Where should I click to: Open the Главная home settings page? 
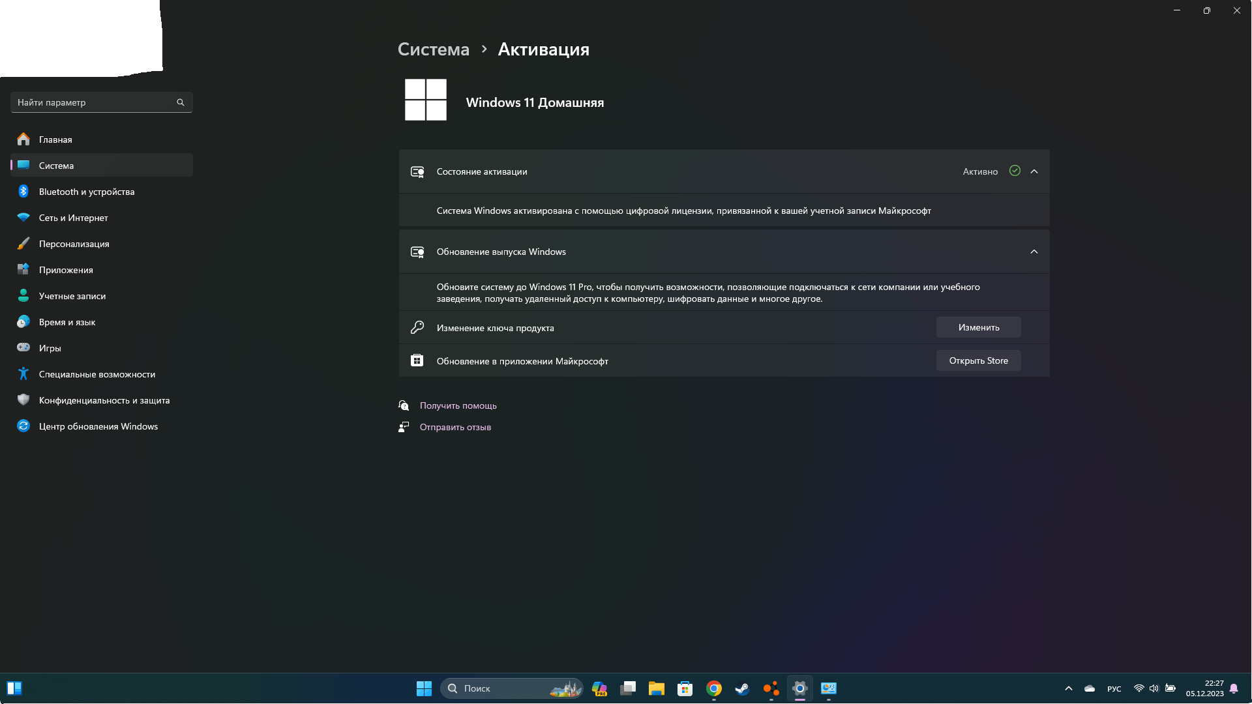tap(101, 139)
